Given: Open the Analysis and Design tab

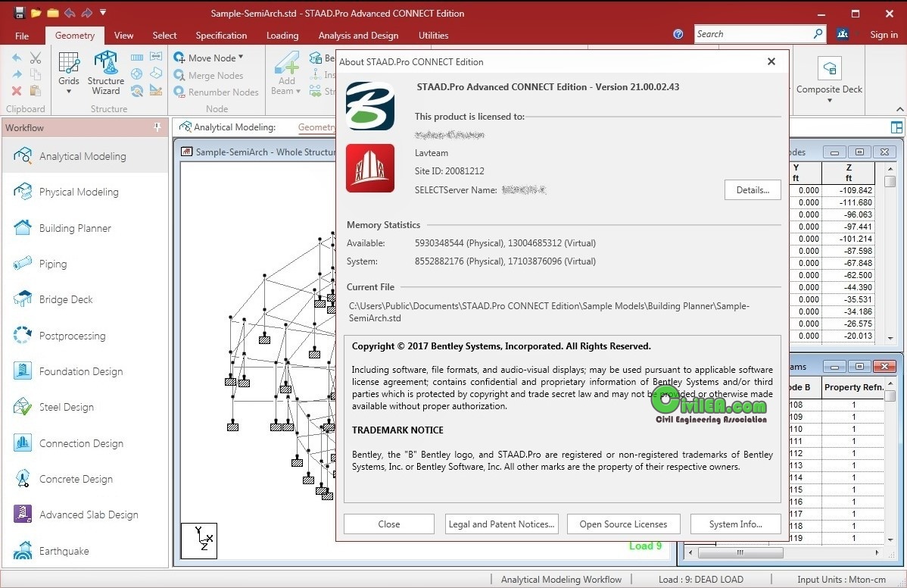Looking at the screenshot, I should click(x=358, y=36).
